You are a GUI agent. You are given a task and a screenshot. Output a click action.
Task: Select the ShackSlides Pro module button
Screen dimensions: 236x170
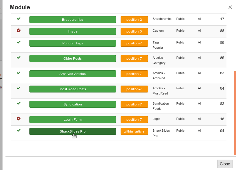pos(73,131)
